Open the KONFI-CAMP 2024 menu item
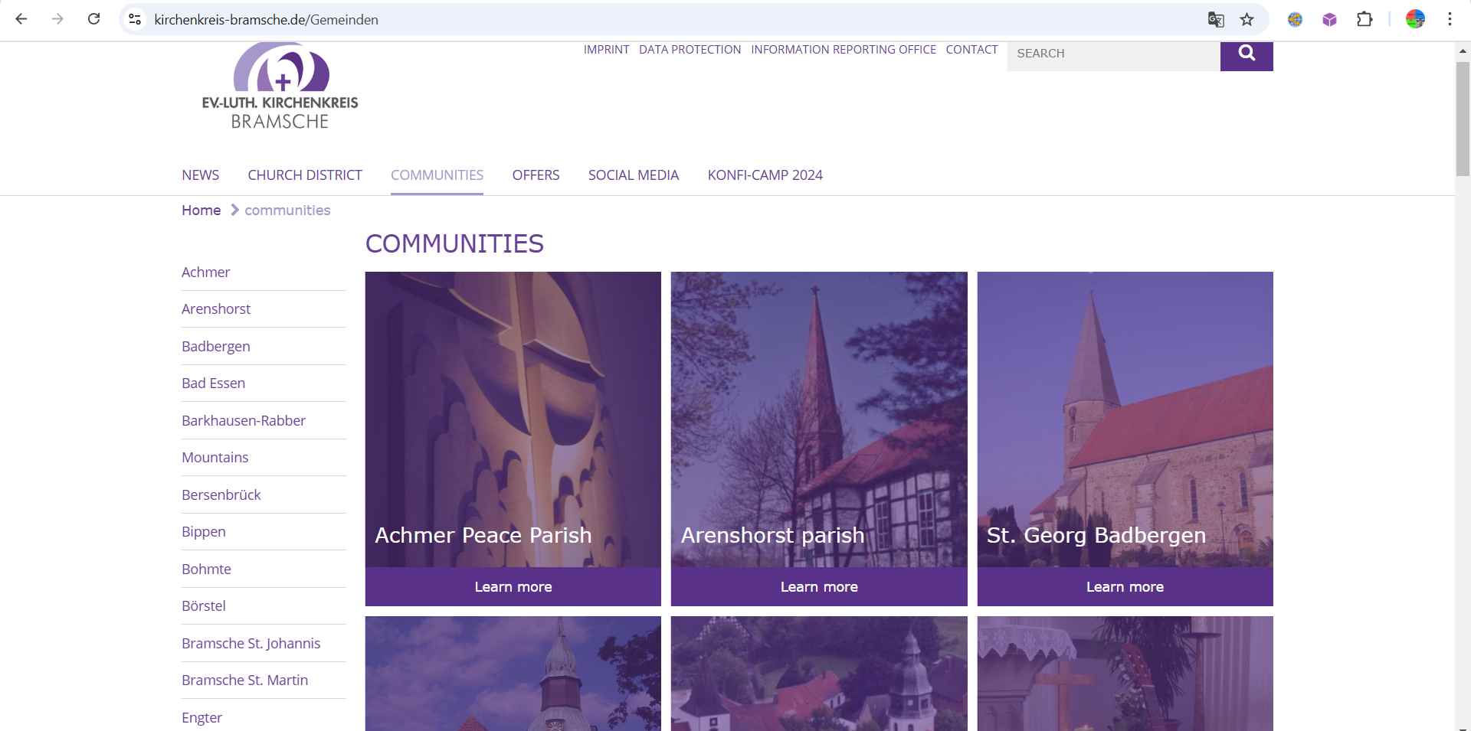Screen dimensions: 1471x731 click(x=765, y=175)
